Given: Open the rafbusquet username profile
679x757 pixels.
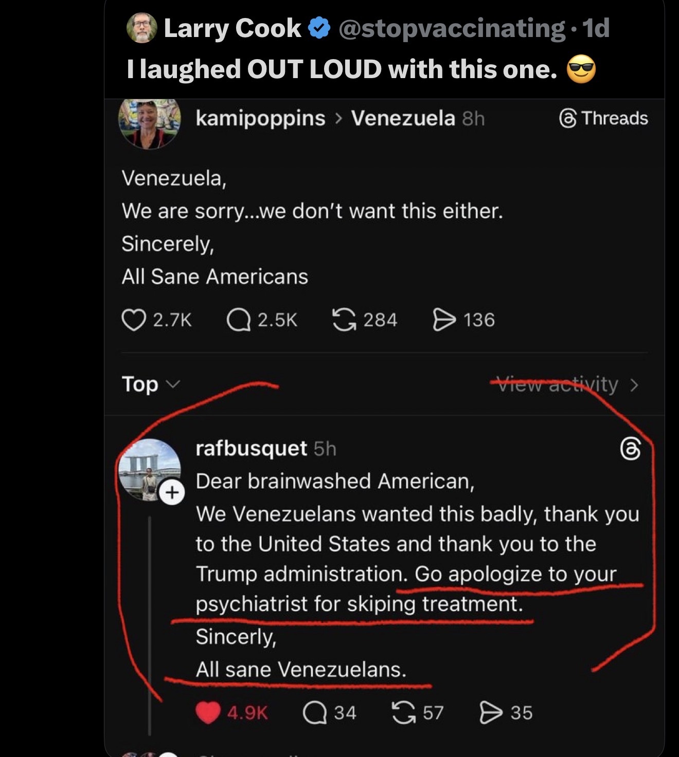Looking at the screenshot, I should (252, 449).
